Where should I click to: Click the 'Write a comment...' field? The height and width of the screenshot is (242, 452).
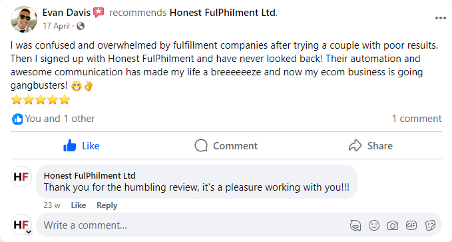click(x=190, y=225)
